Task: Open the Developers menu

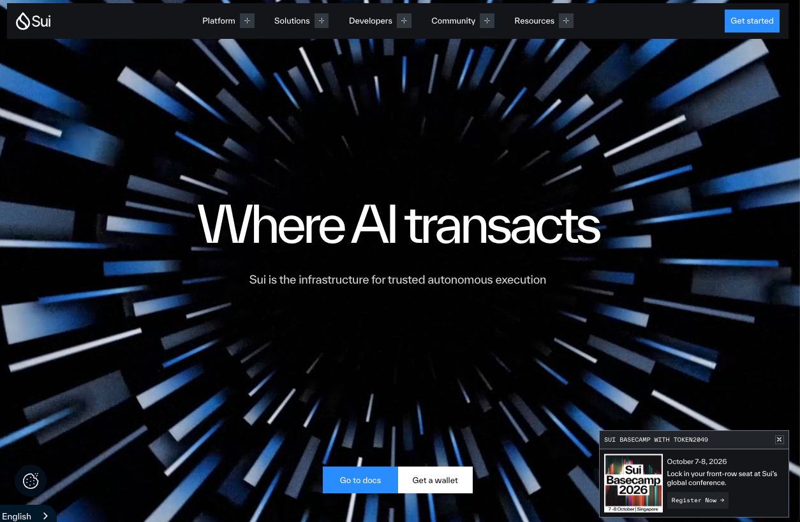Action: coord(371,21)
